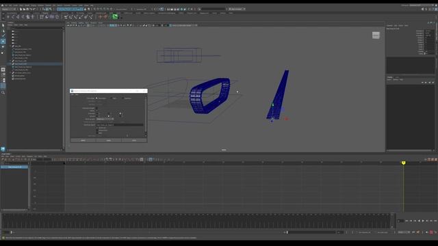Select Start radio in motion path options

click(x=111, y=98)
